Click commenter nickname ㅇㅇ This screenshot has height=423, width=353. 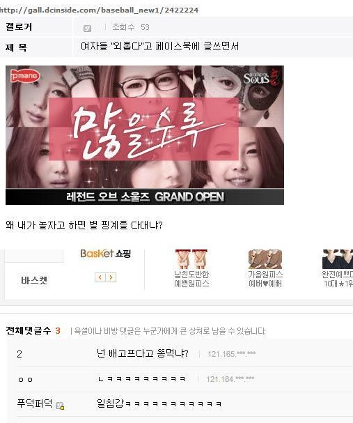(x=26, y=380)
